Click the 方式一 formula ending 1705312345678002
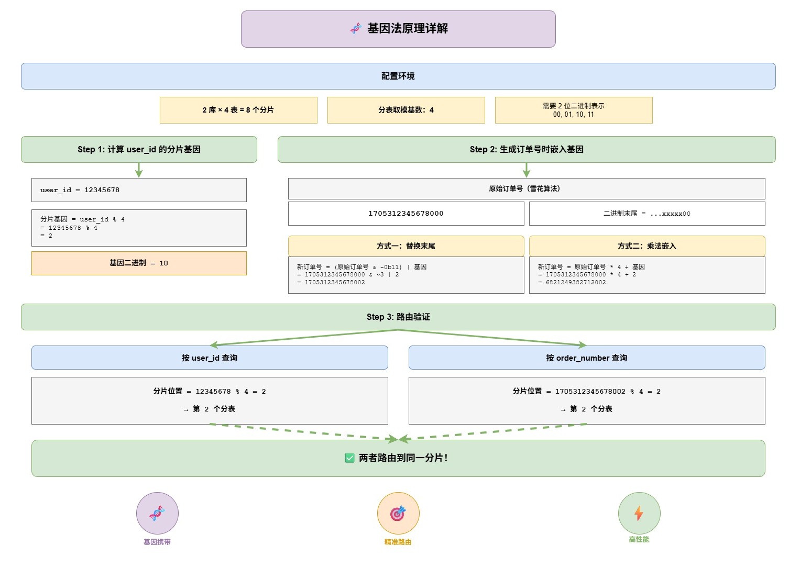This screenshot has height=568, width=800. pos(406,275)
